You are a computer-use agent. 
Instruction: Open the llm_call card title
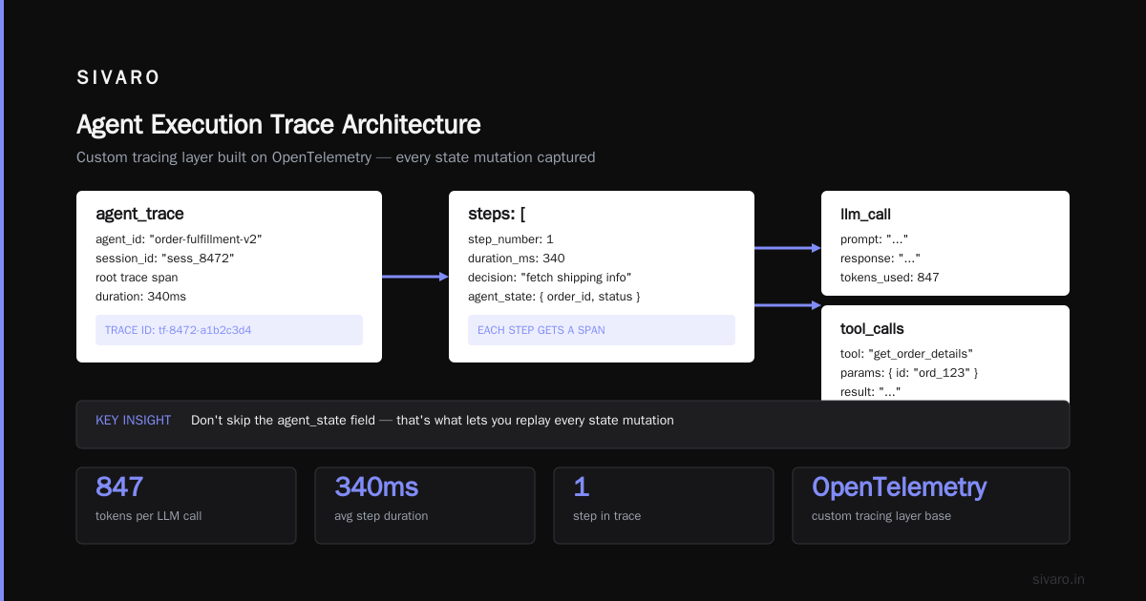point(865,214)
